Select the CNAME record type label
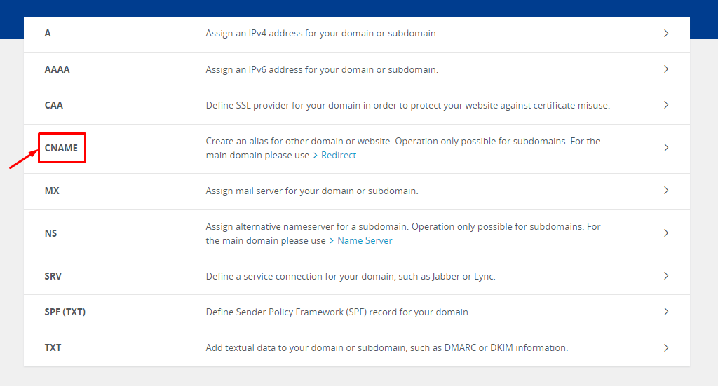Screen dimensions: 718x386 point(61,149)
